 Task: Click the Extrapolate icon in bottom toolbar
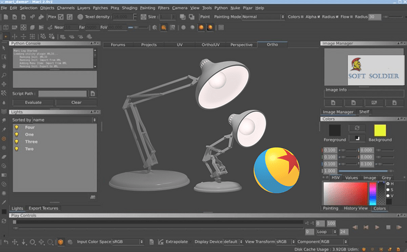pos(160,242)
